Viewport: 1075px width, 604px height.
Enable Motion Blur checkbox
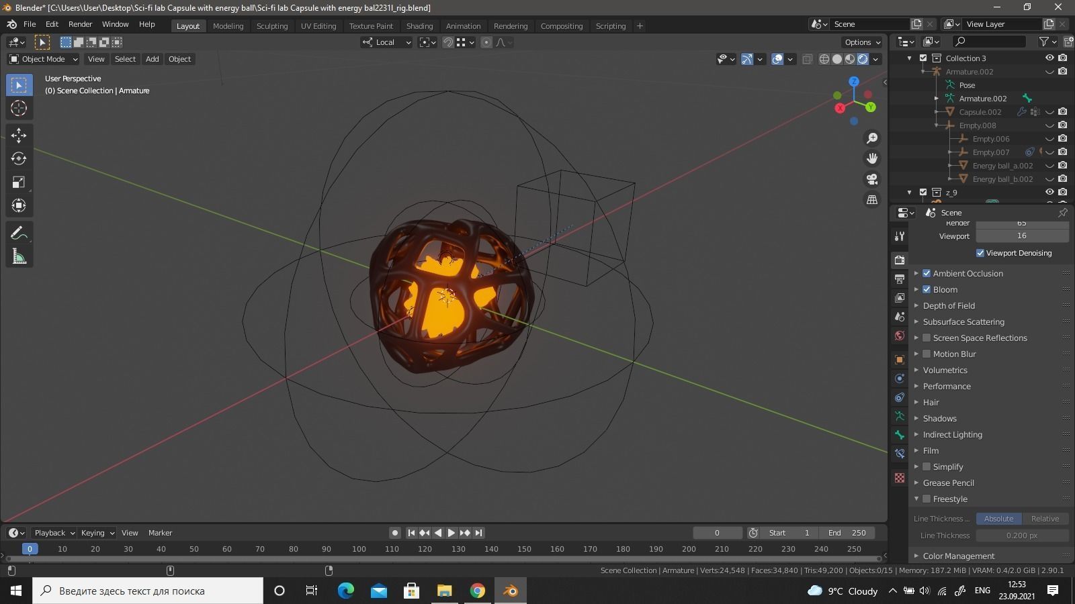point(927,354)
